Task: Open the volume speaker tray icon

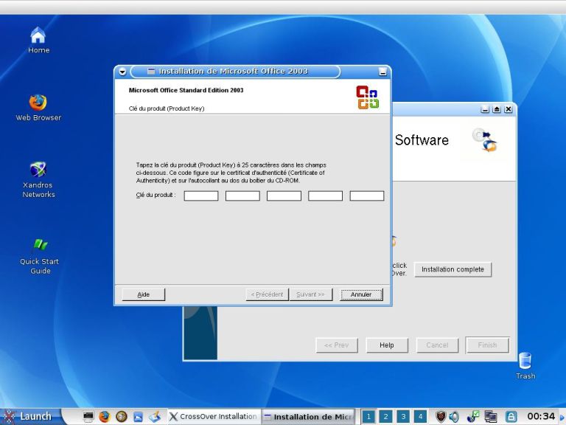Action: click(x=454, y=417)
